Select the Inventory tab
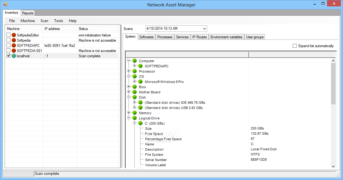343x180 pixels. (12, 13)
